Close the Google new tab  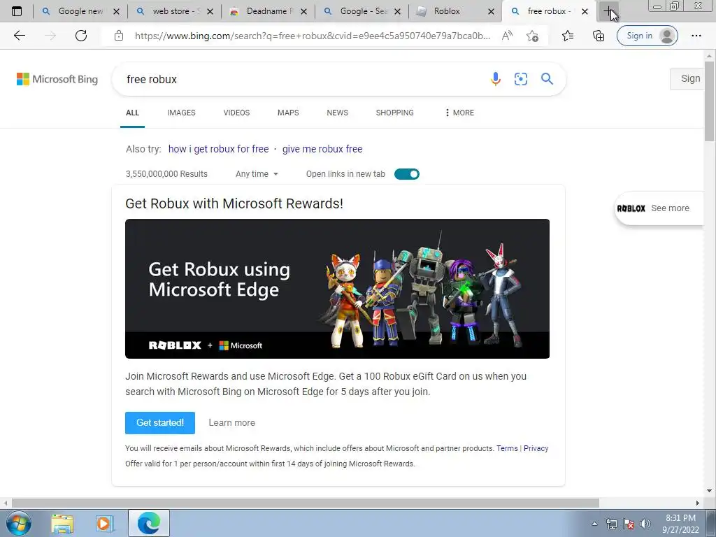pyautogui.click(x=116, y=11)
